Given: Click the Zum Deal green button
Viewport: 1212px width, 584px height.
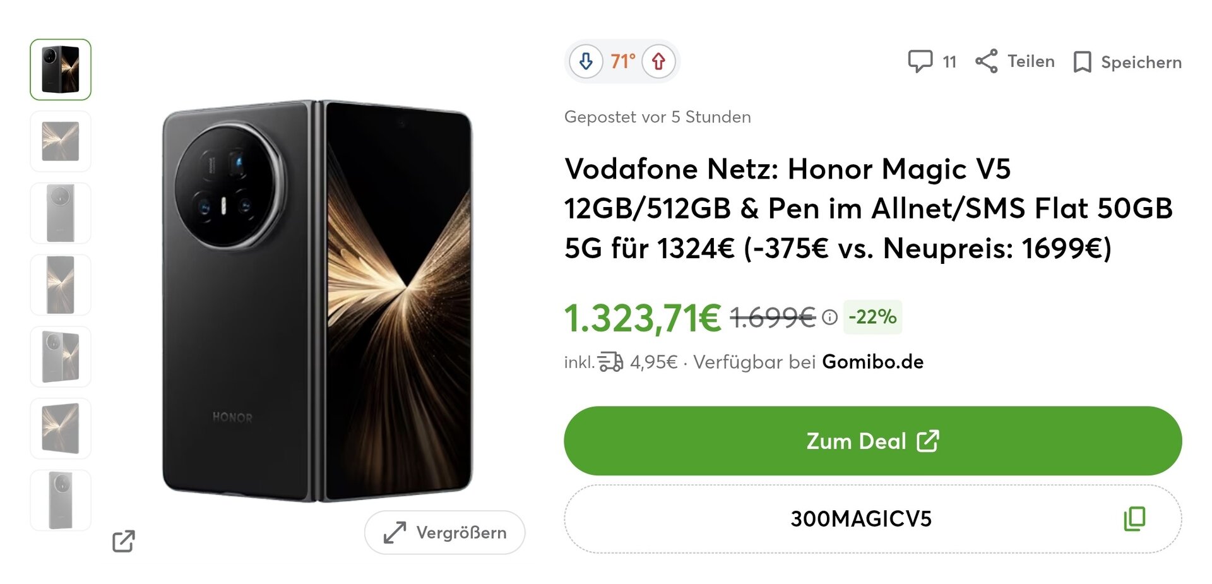Looking at the screenshot, I should click(872, 441).
